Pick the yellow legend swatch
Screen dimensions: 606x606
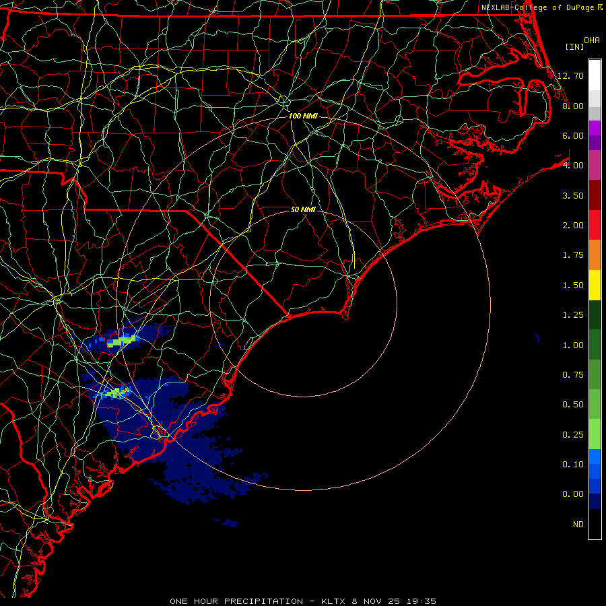click(x=595, y=285)
